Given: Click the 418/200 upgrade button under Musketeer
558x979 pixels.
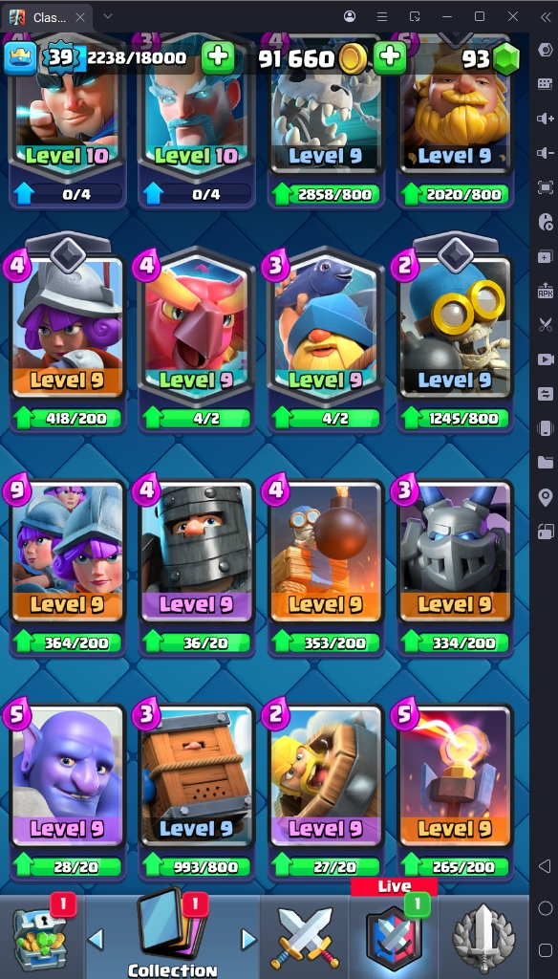Looking at the screenshot, I should pos(68,419).
